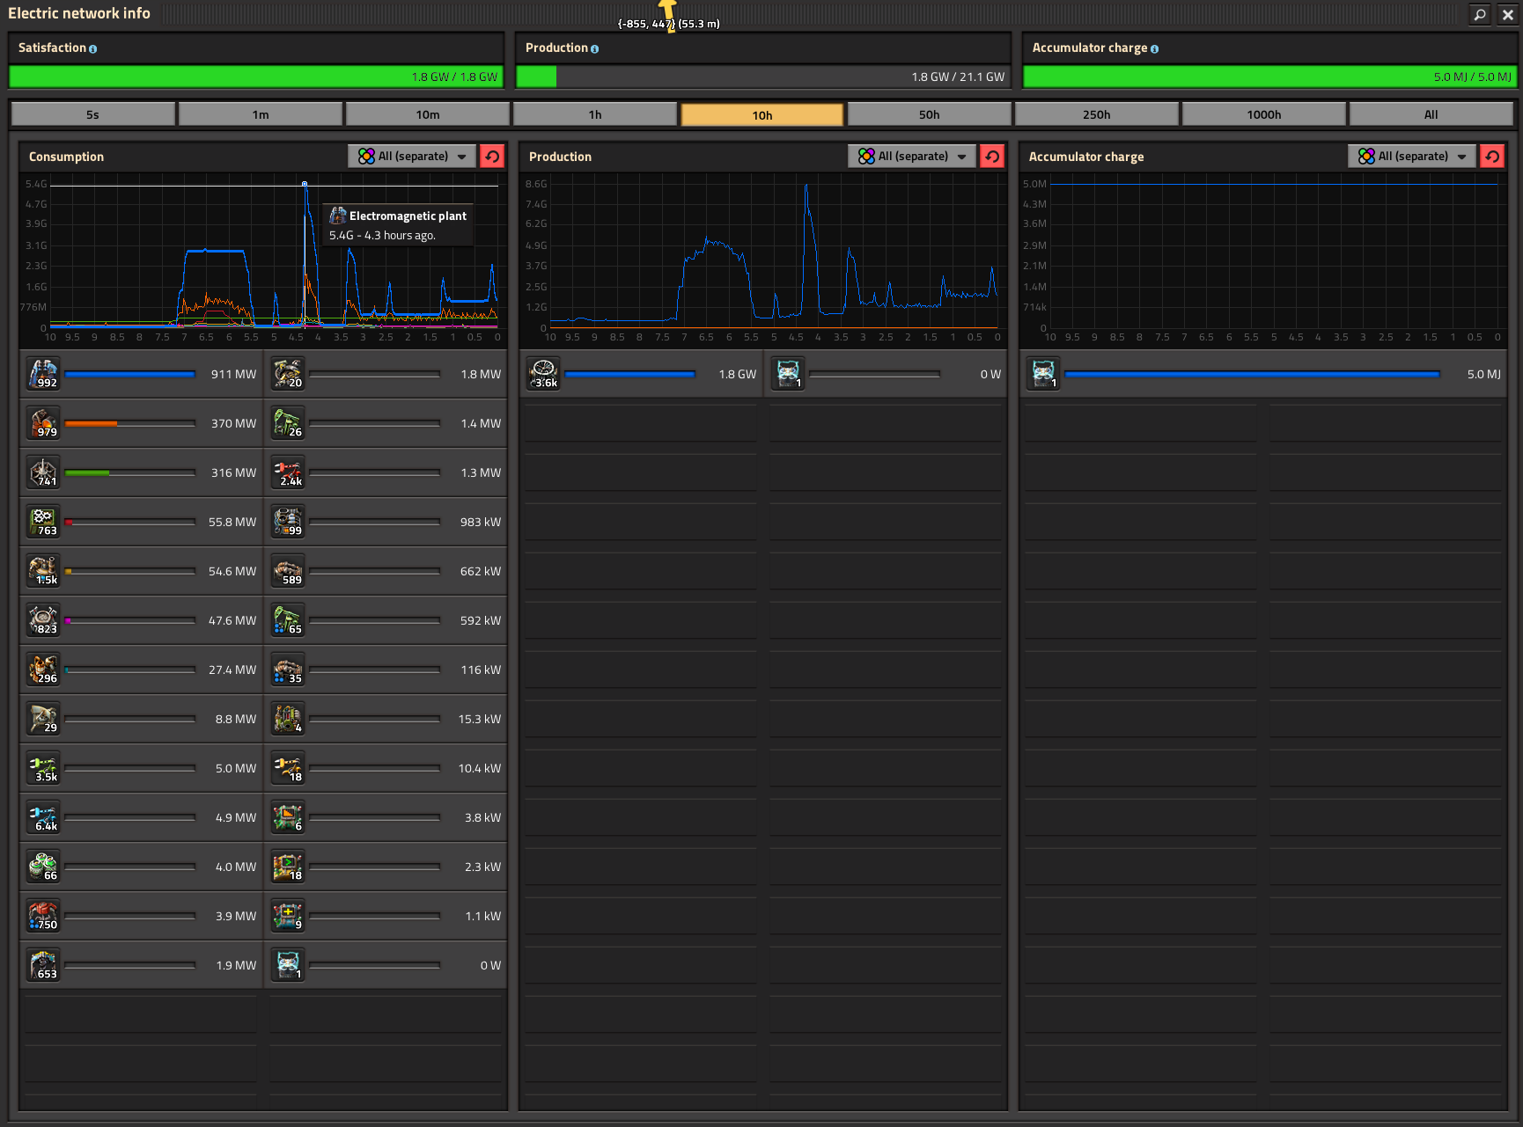Screen dimensions: 1523x1127
Task: Reset the Accumulator charge graph filter
Action: pyautogui.click(x=1492, y=157)
